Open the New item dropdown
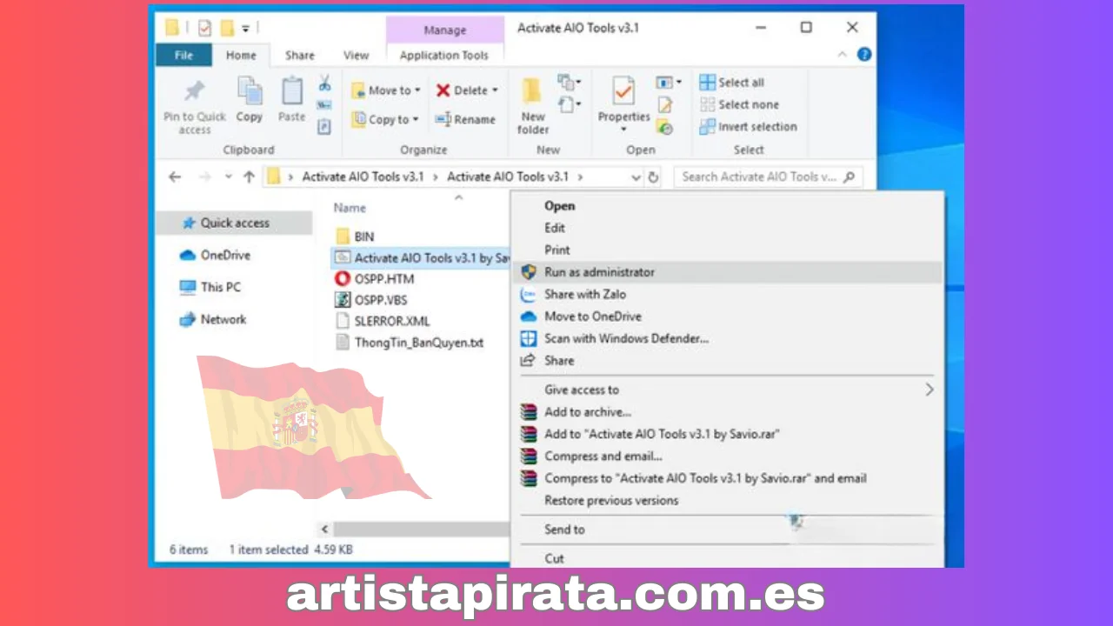Screen dimensions: 1113x626 569,83
